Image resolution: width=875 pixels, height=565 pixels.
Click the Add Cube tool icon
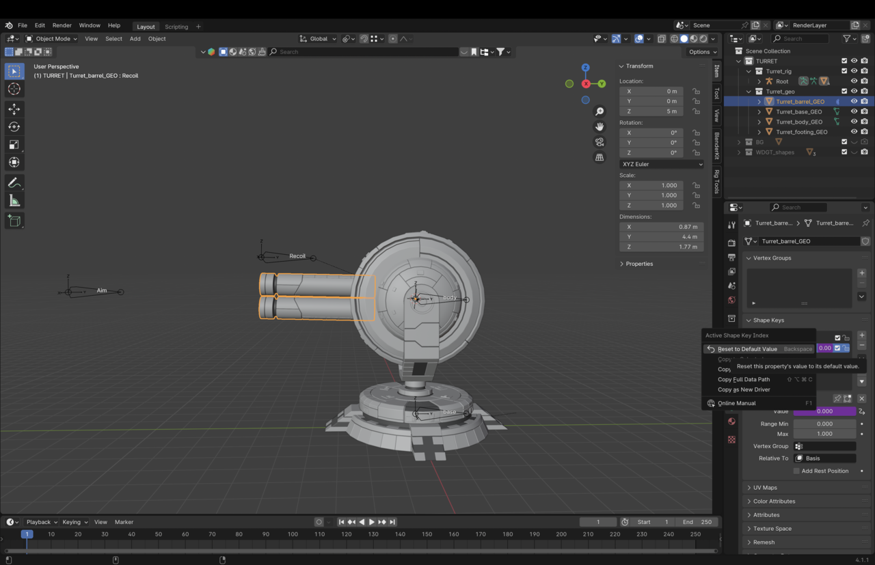pyautogui.click(x=14, y=221)
